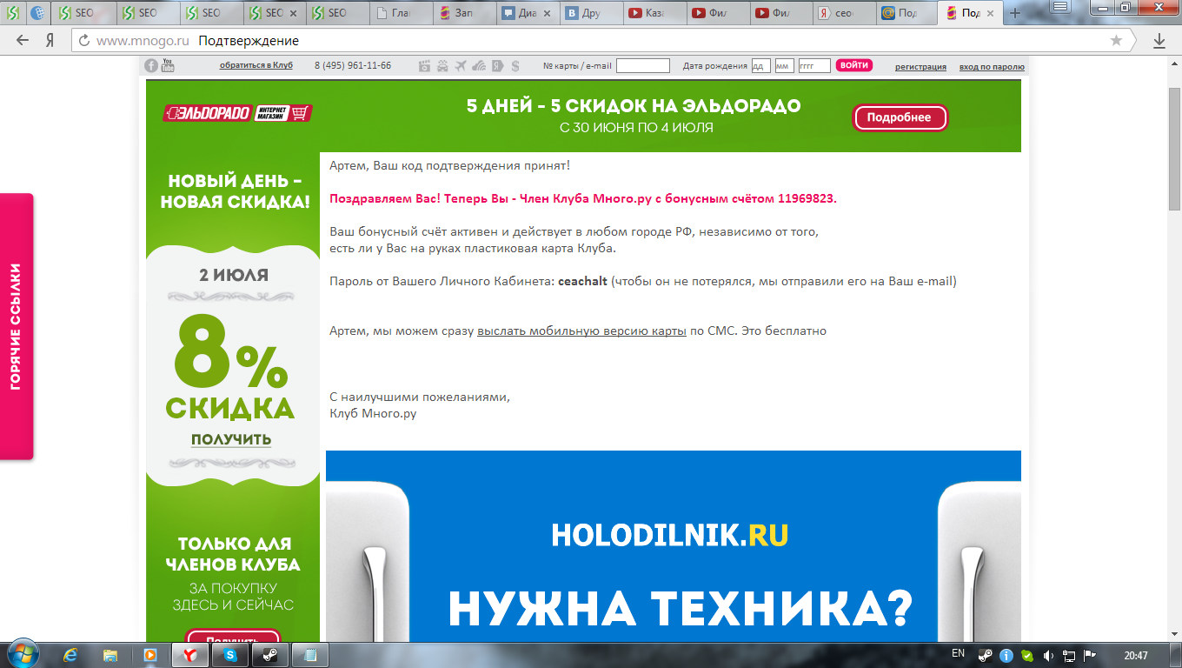Focus the birth day 'дд' field
1182x668 pixels.
click(760, 66)
